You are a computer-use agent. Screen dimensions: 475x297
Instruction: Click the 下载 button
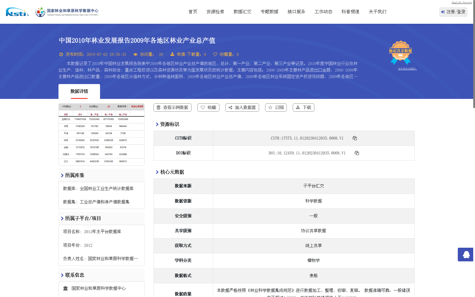(x=303, y=108)
